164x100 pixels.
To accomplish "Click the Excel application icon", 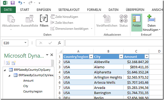I will [5, 3].
